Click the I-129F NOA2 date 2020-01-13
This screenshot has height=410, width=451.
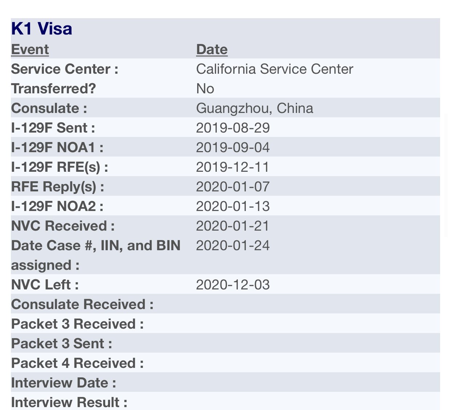pos(233,206)
